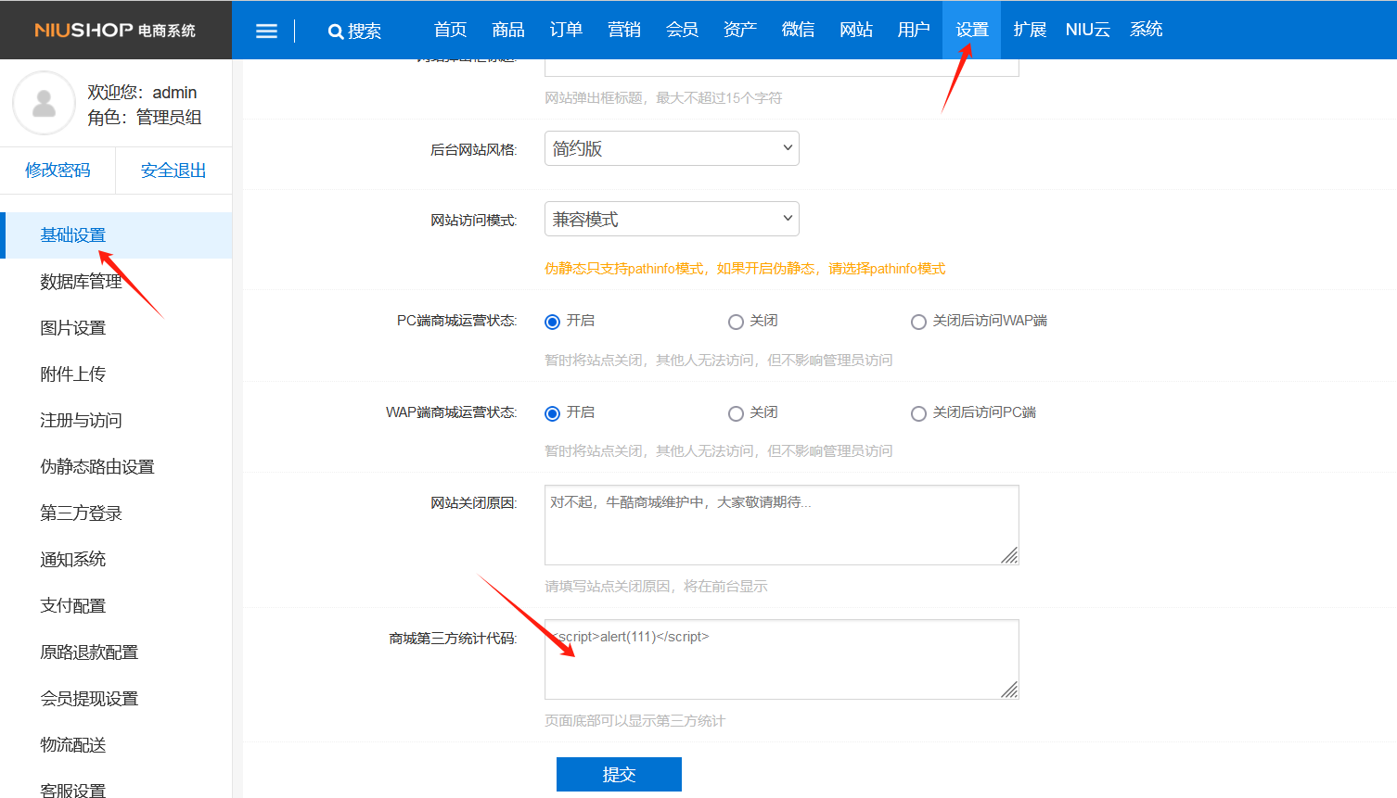Click the 提交 submit button
1397x798 pixels.
click(619, 774)
